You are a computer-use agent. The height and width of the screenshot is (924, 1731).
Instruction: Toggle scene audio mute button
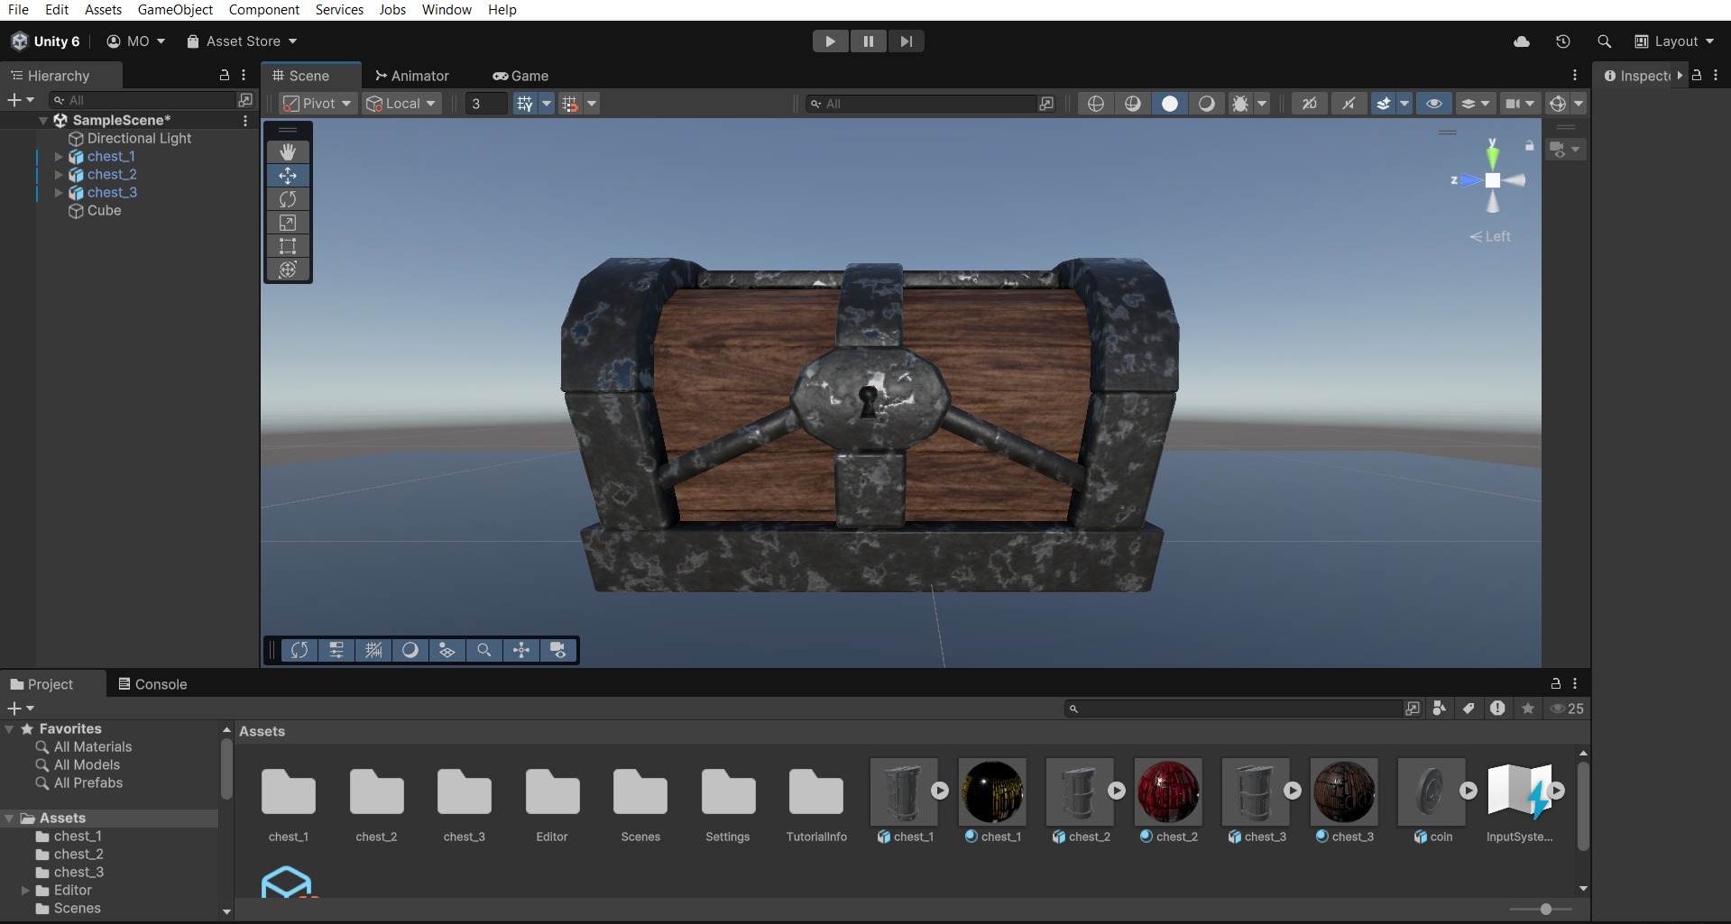1349,104
